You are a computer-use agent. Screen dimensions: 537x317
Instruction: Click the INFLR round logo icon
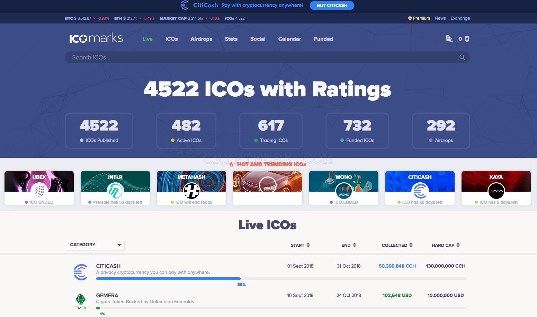pos(115,190)
